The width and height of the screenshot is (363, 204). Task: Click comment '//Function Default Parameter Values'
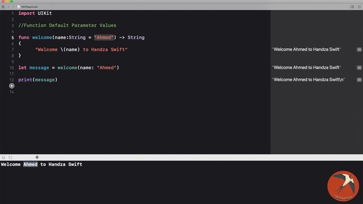pyautogui.click(x=67, y=25)
